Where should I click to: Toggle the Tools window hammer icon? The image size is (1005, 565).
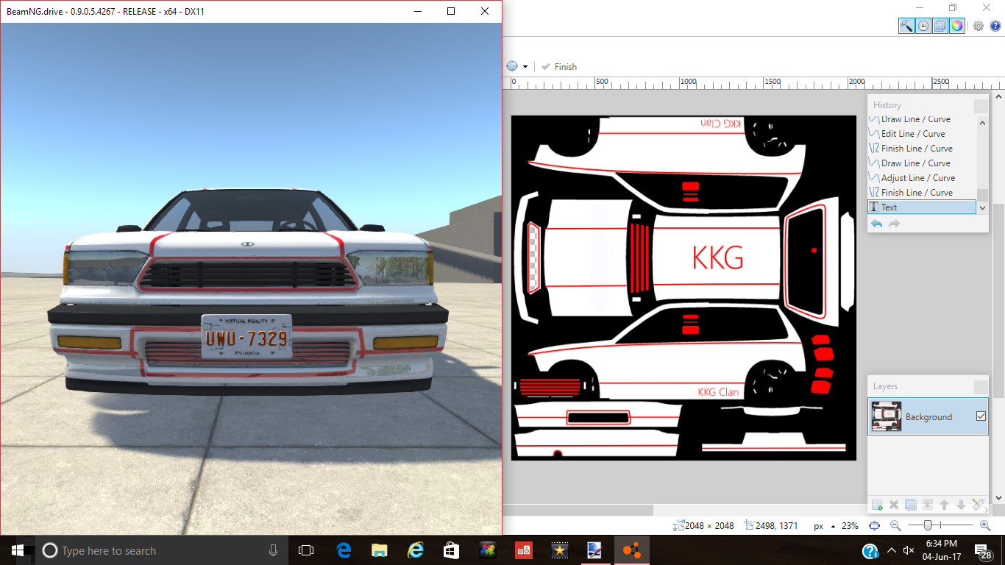coord(906,26)
